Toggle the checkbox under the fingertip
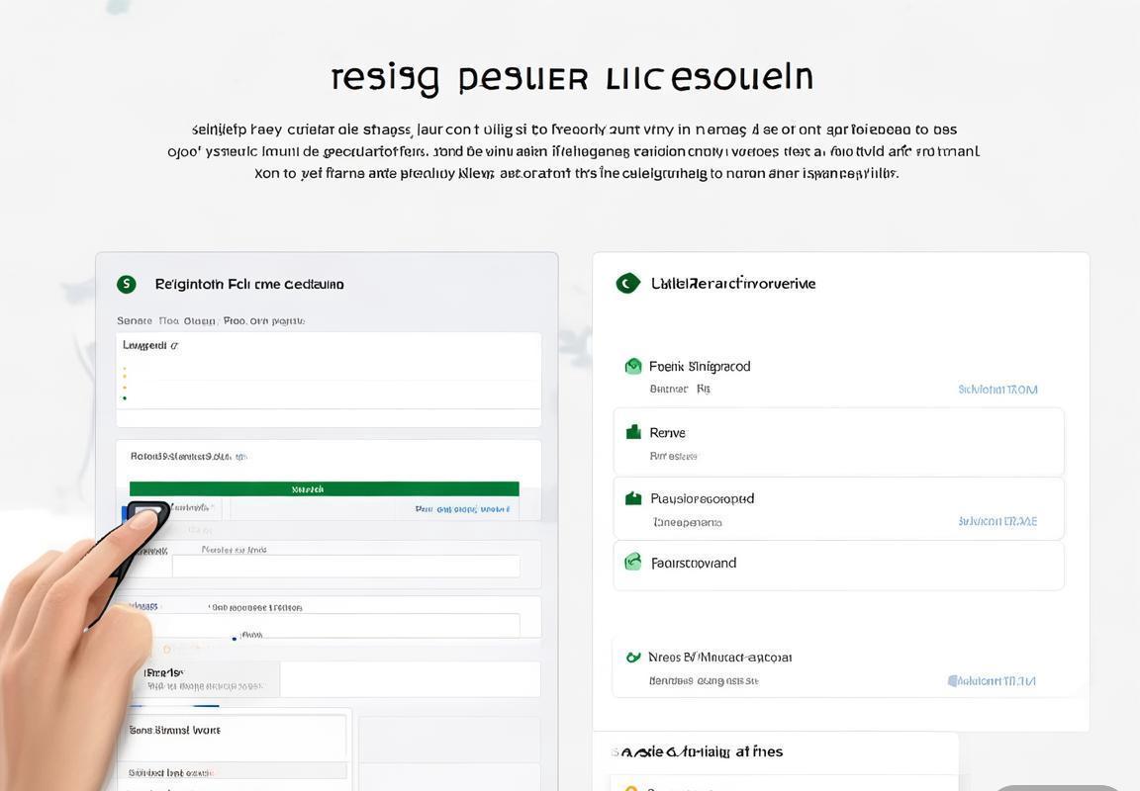 (145, 512)
